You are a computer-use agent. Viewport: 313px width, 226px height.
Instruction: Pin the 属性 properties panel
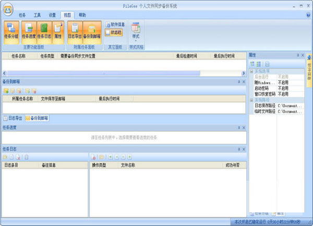(298, 55)
